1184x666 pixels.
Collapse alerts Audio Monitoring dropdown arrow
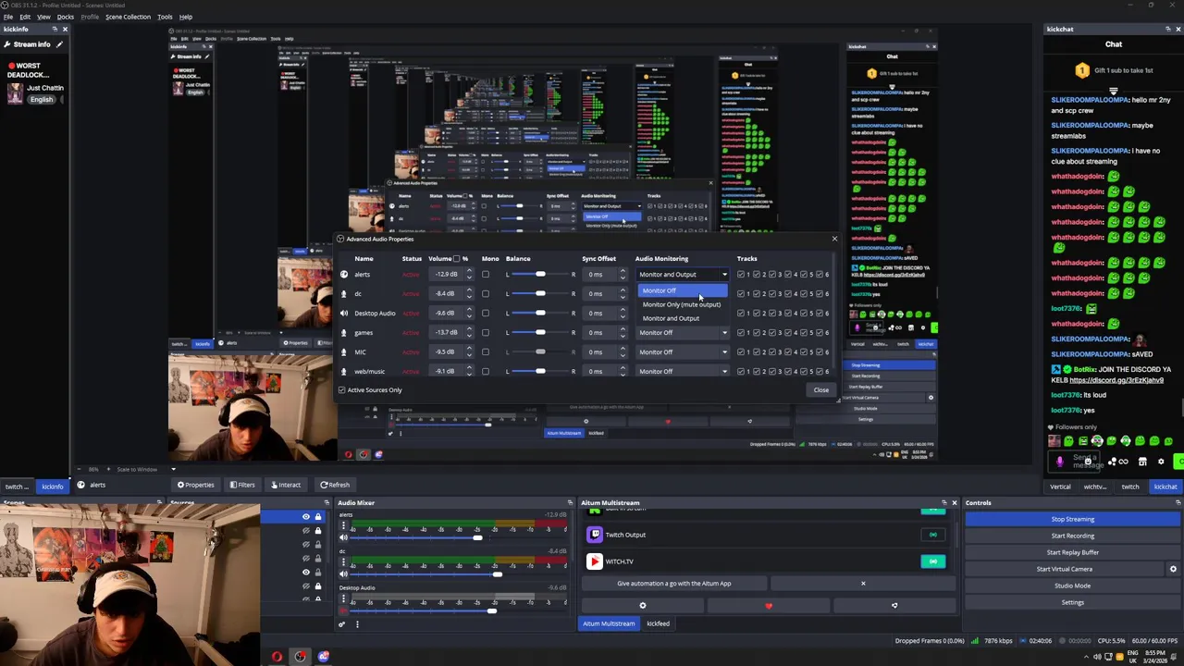click(724, 275)
